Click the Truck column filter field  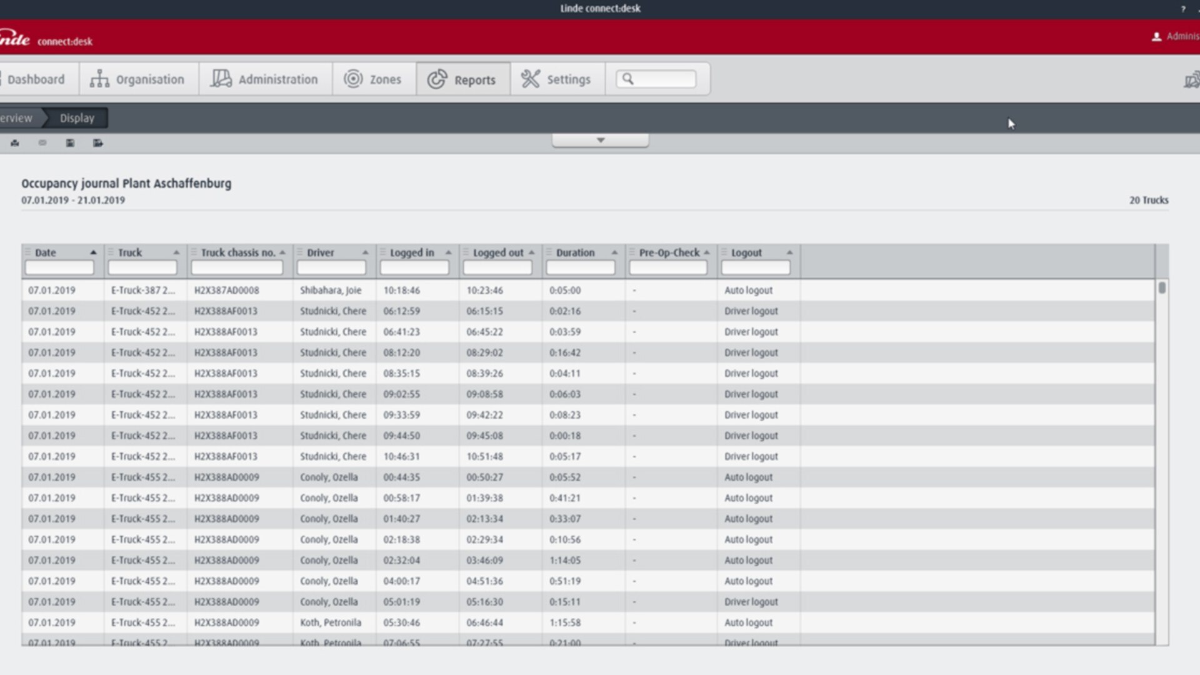click(x=142, y=268)
